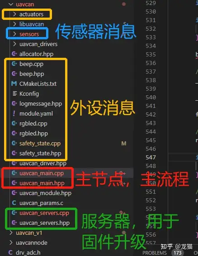
Task: Open uavcan_driver.hpp file name
Action: coord(43,163)
